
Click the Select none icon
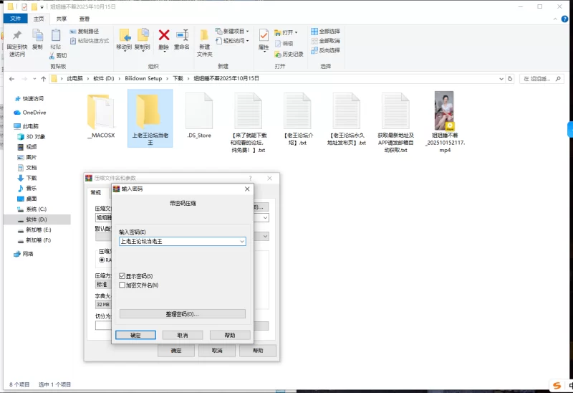pyautogui.click(x=314, y=41)
